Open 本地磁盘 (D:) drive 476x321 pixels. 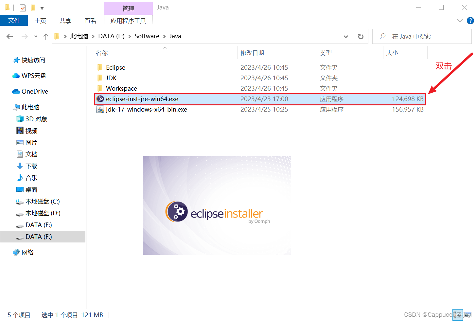(43, 213)
